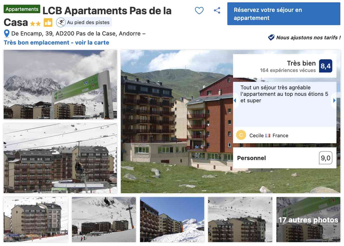Image resolution: width=344 pixels, height=246 pixels.
Task: Save property with the heart icon
Action: coord(199,11)
